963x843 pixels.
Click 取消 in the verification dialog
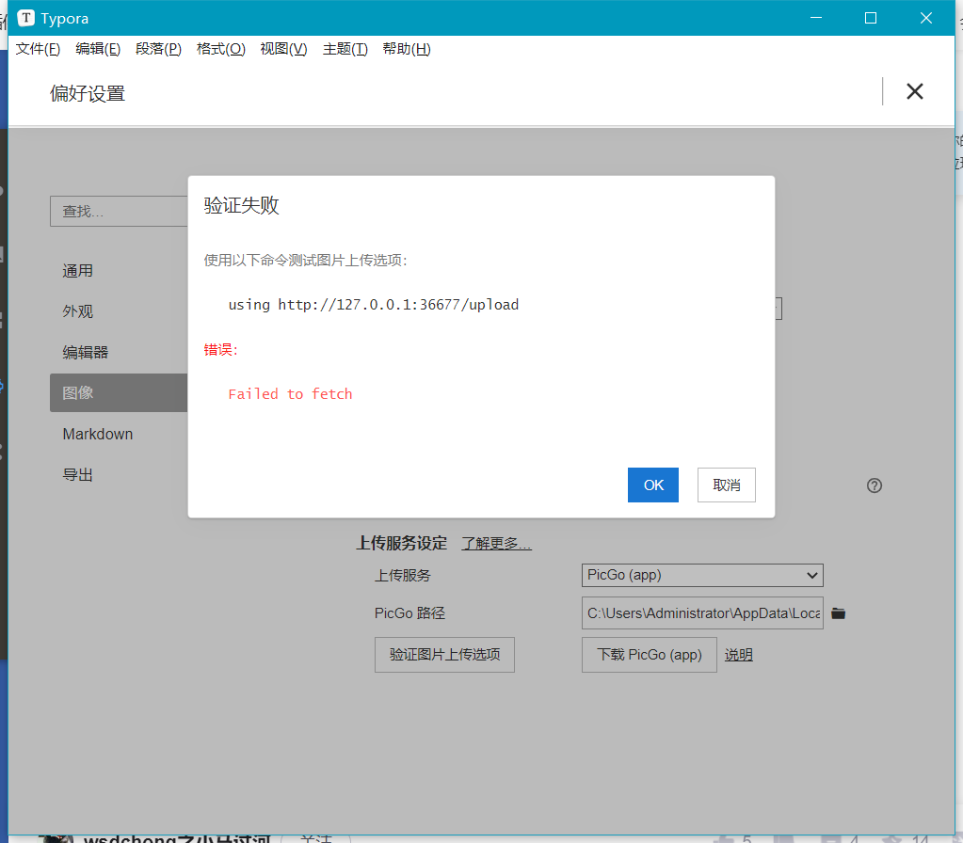[726, 485]
